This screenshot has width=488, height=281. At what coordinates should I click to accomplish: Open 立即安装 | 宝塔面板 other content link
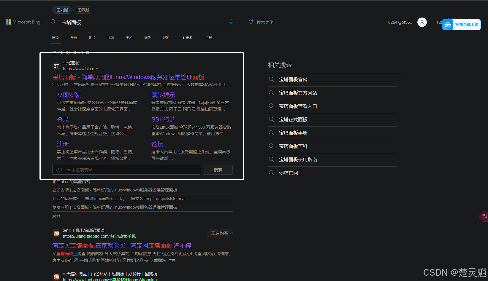pos(115,190)
